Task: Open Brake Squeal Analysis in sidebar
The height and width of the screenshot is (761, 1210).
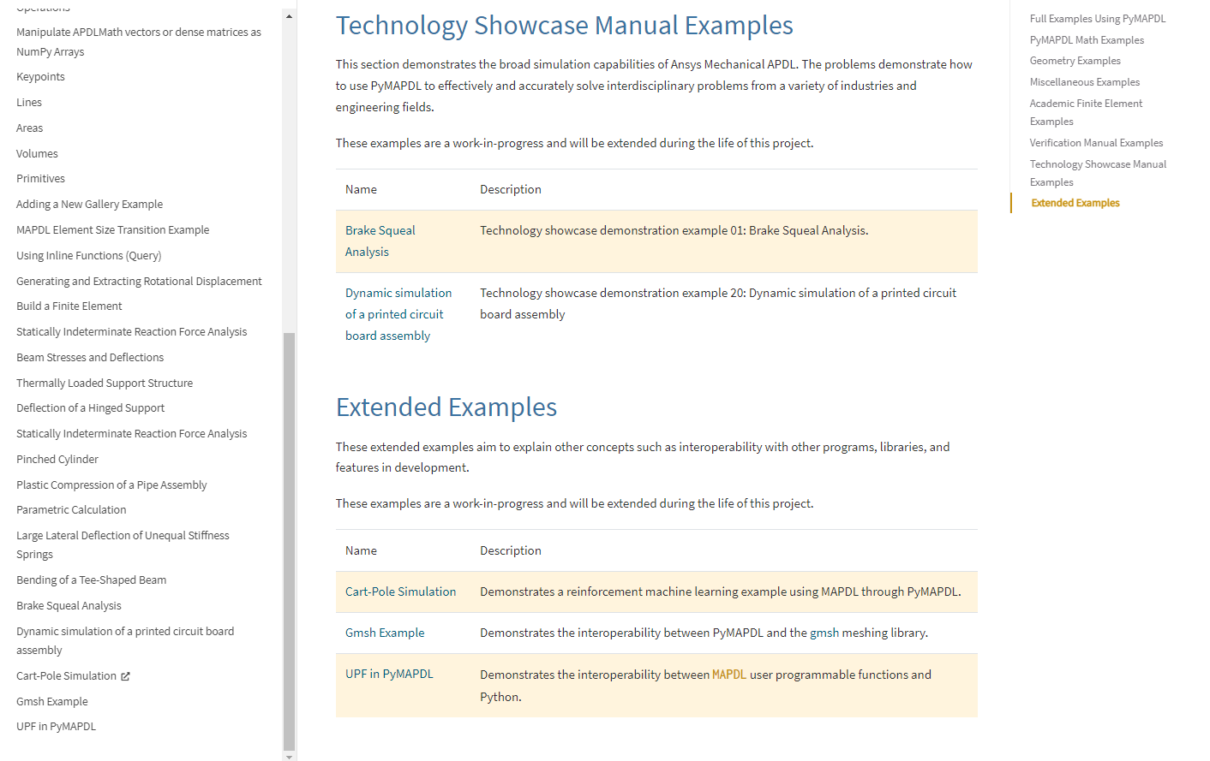Action: [69, 606]
